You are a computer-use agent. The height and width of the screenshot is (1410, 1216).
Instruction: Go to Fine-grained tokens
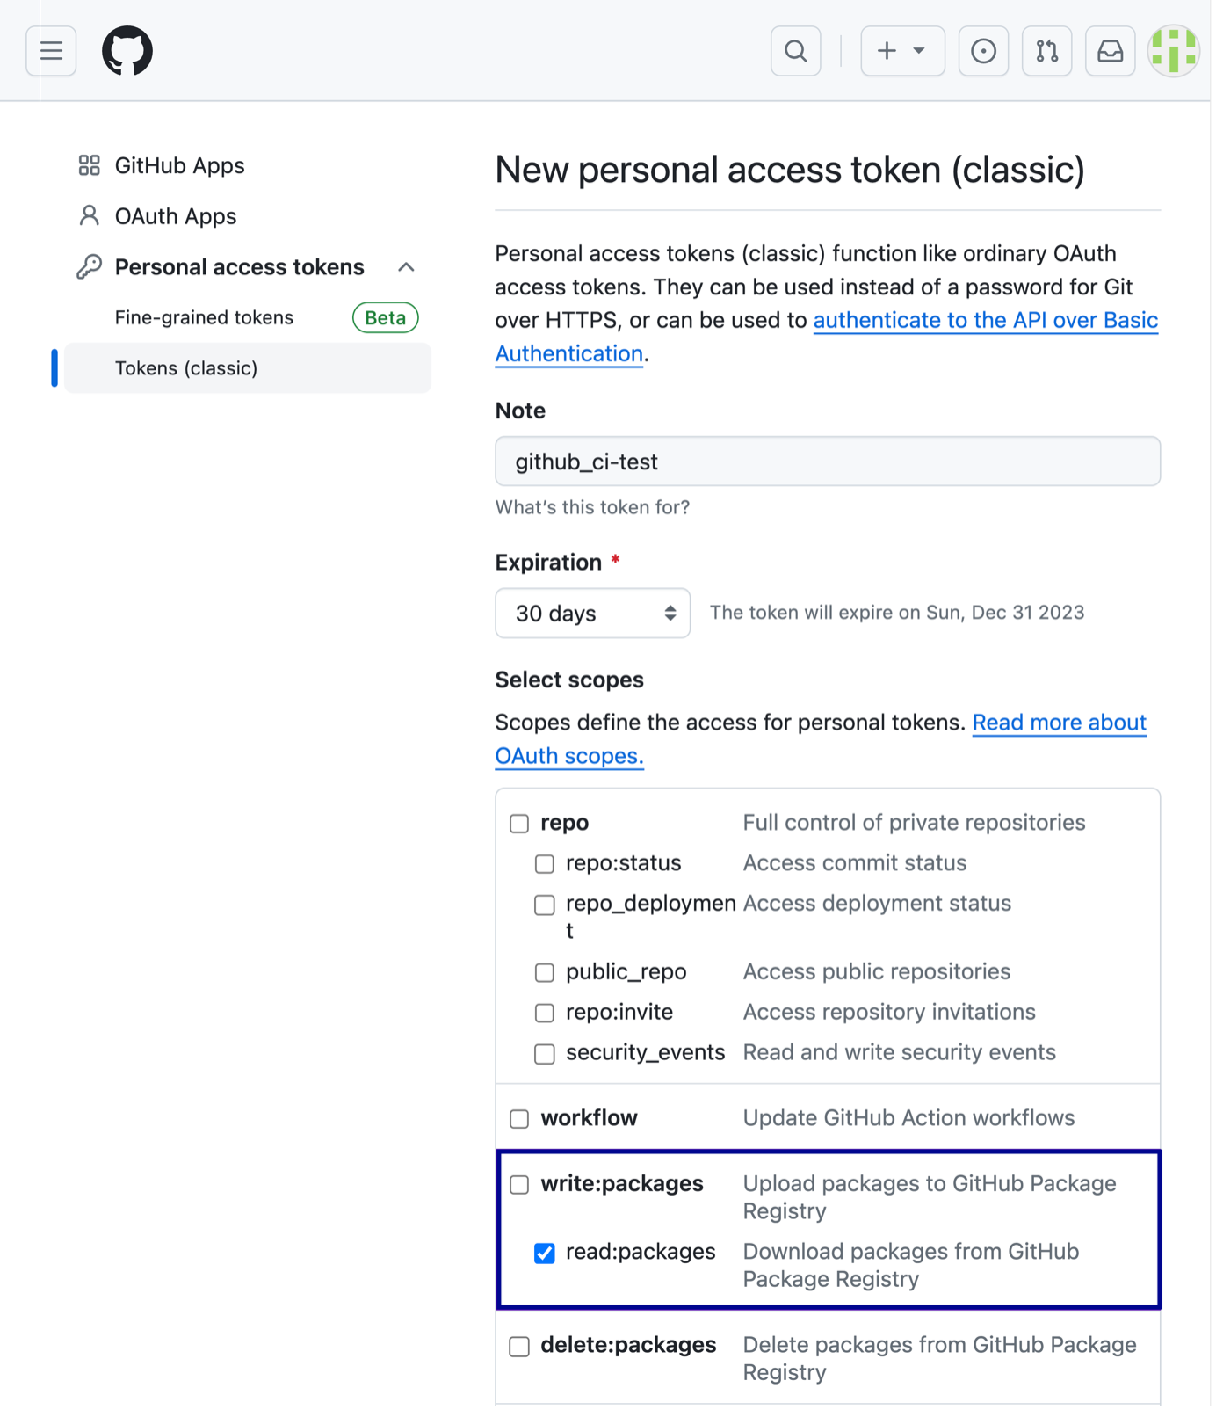tap(204, 317)
